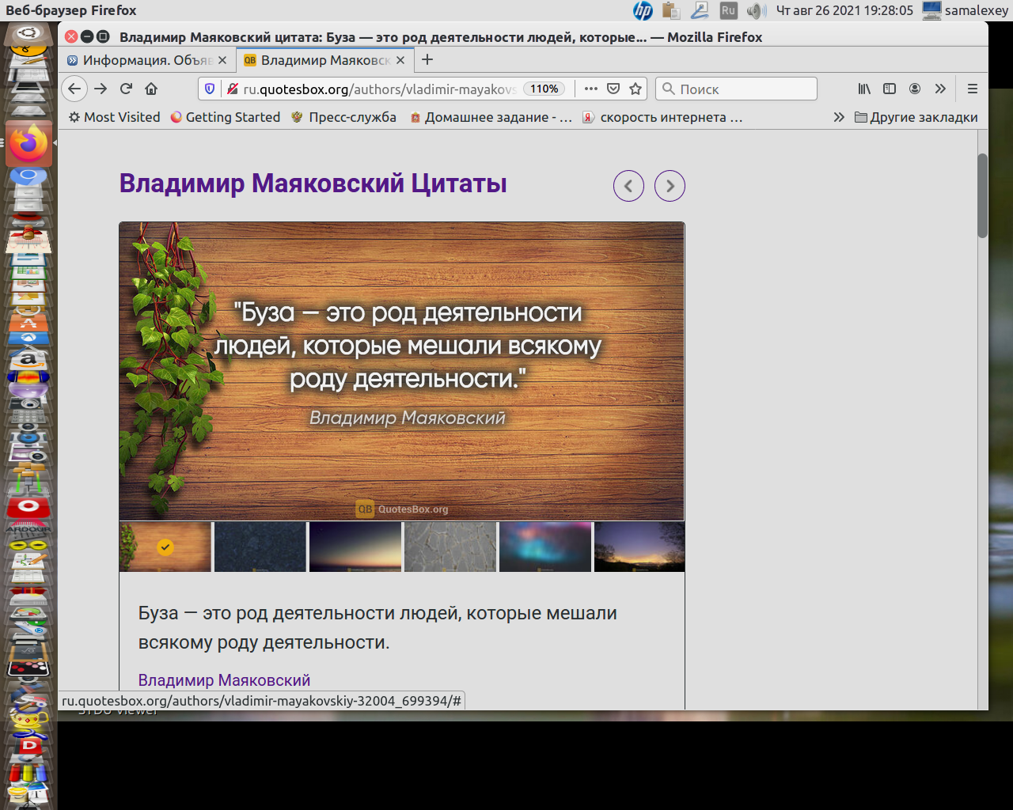Screen dimensions: 1013x810
Task: Open calendar from the clock Чт авг 26
Action: click(844, 10)
